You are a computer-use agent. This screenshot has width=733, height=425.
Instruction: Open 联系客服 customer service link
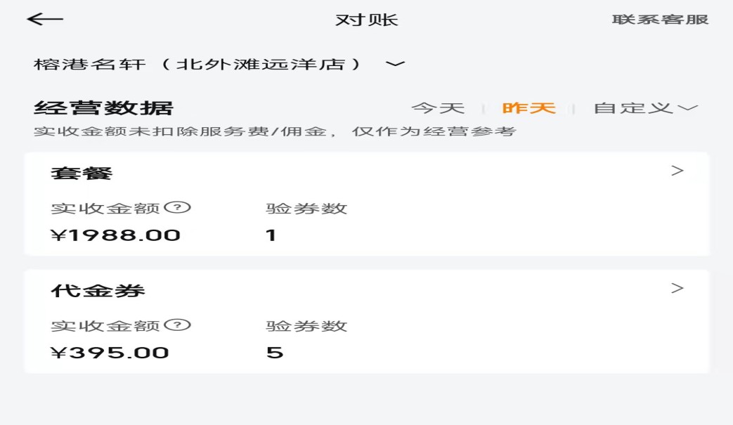tap(660, 20)
